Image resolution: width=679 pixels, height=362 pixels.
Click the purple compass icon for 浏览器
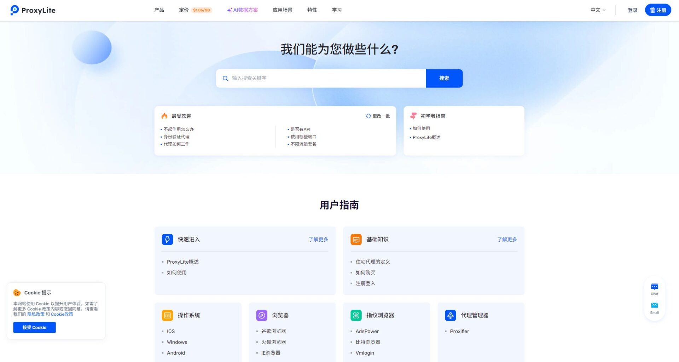(262, 315)
